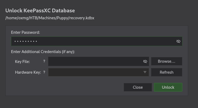
Task: Click the Enter Password label
Action: (25, 32)
